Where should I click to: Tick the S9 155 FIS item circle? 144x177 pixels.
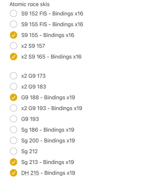(14, 24)
